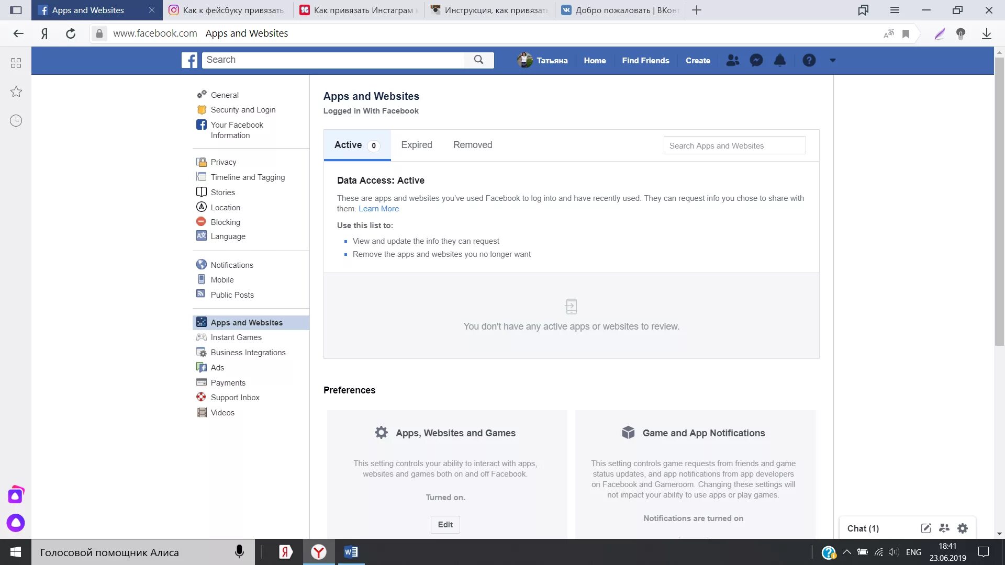Open Privacy settings
Screen dimensions: 1005x565
(x=224, y=162)
